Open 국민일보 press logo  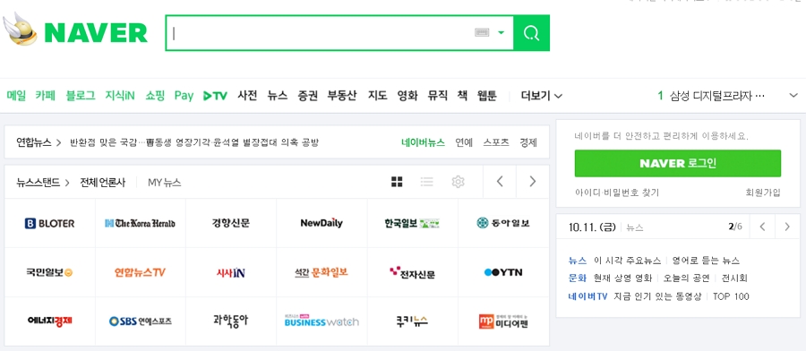point(50,272)
